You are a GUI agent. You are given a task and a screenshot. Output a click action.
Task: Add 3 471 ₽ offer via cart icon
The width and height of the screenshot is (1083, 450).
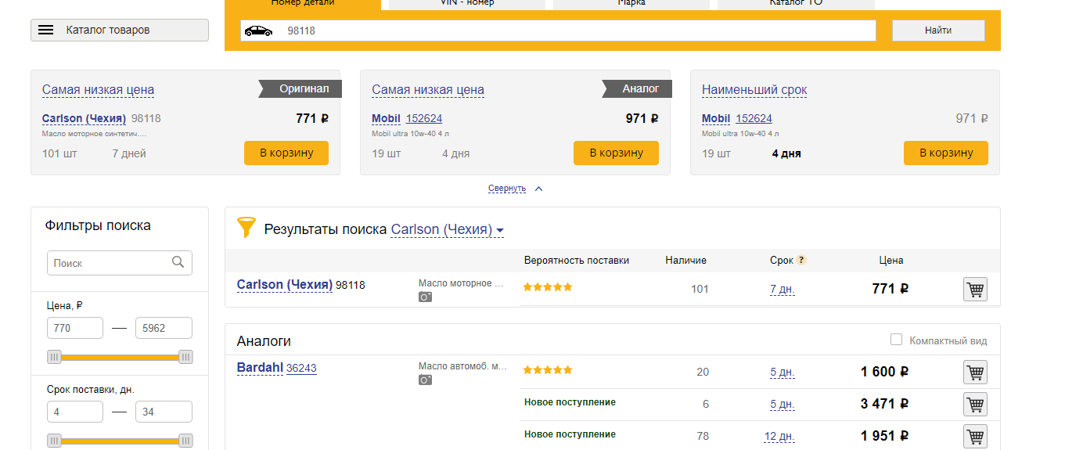pyautogui.click(x=975, y=405)
